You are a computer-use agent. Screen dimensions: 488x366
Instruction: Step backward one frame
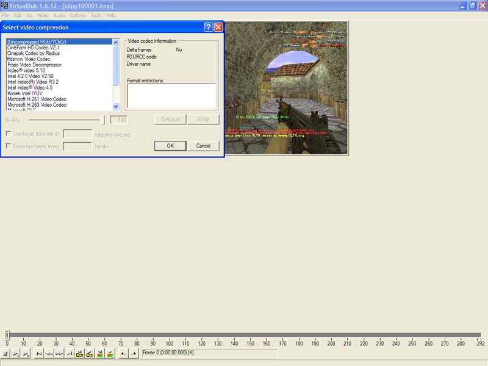49,354
